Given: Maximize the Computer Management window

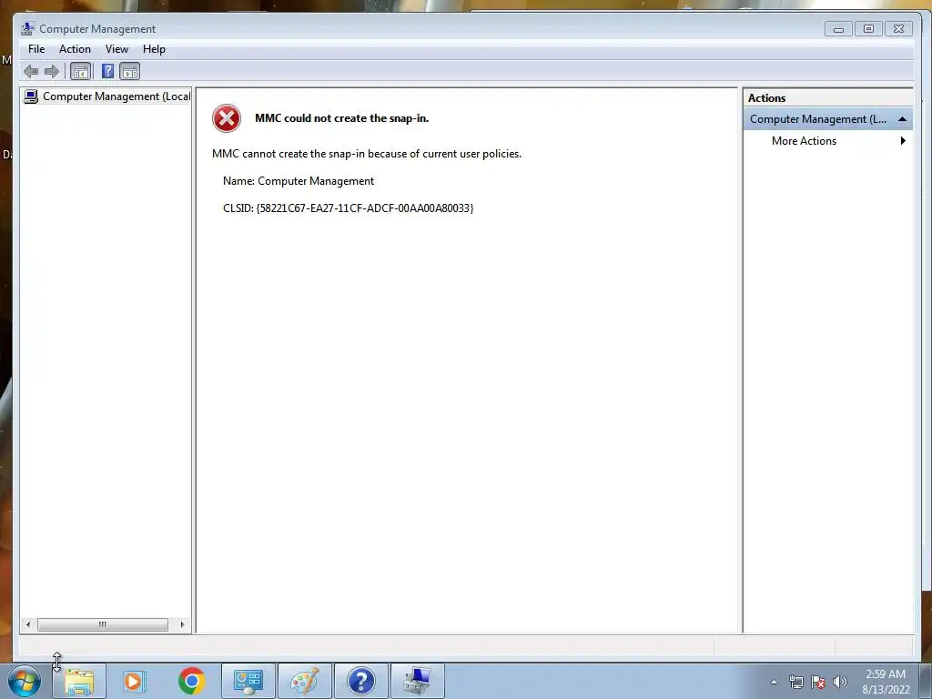Looking at the screenshot, I should click(x=868, y=28).
